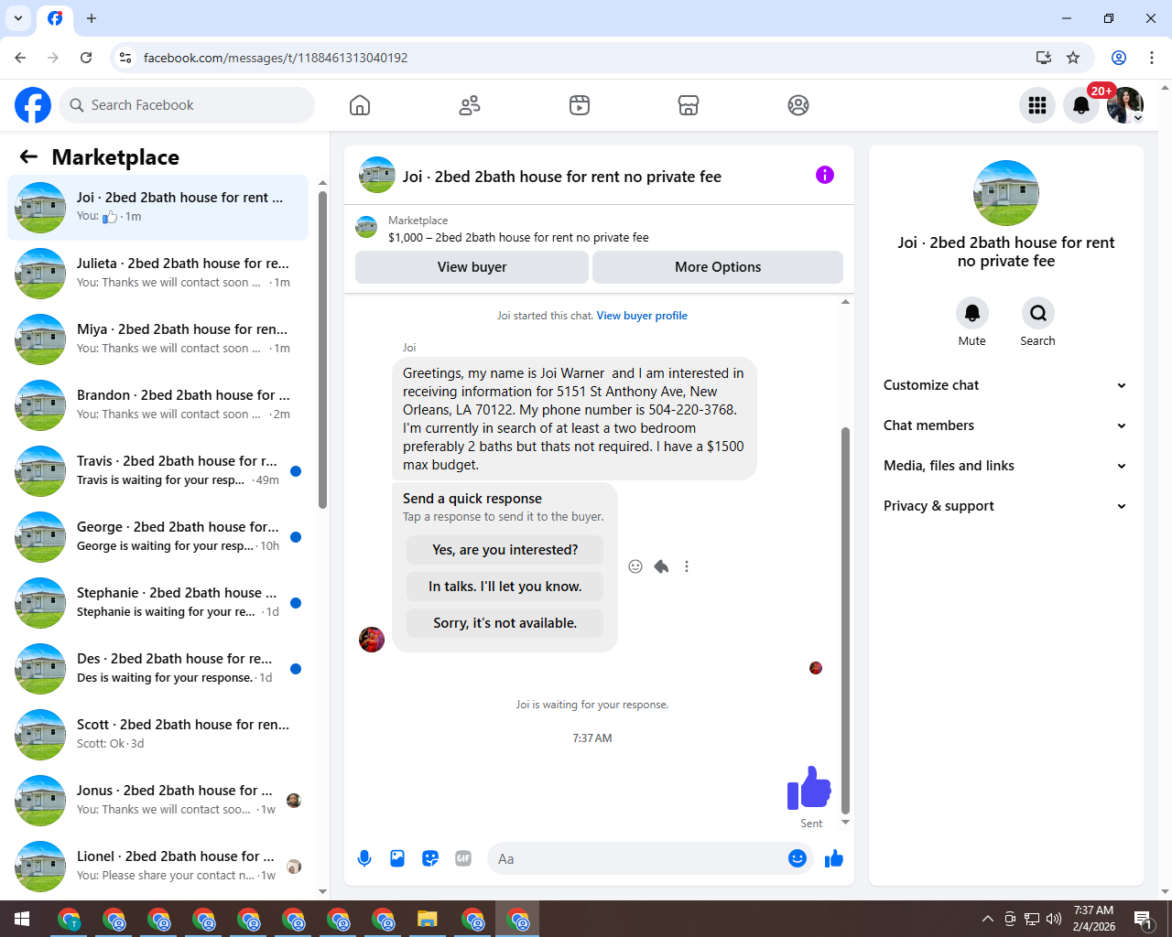
Task: Open the apps grid menu icon
Action: [x=1037, y=105]
